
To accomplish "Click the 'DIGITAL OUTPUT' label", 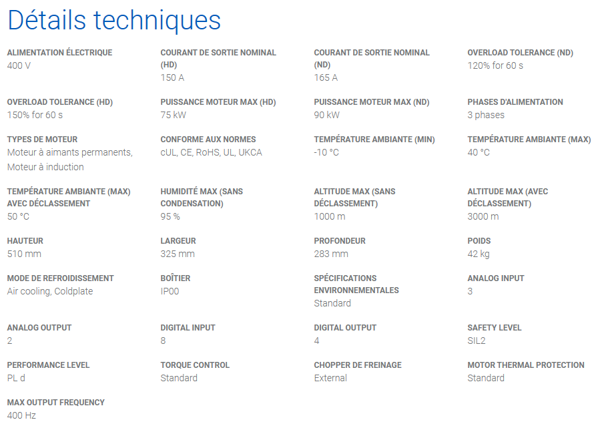I will tap(345, 328).
